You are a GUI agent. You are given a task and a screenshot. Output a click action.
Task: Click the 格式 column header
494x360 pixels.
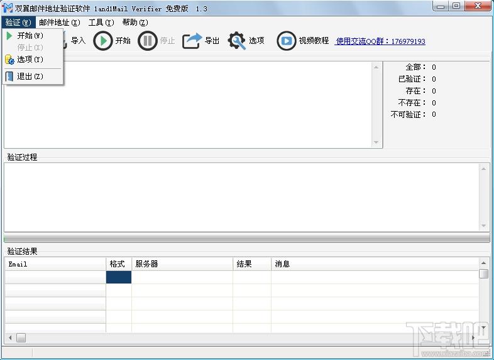[x=119, y=264]
